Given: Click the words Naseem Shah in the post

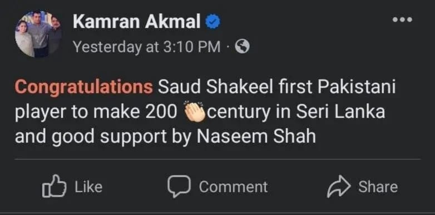Looking at the screenshot, I should 256,137.
